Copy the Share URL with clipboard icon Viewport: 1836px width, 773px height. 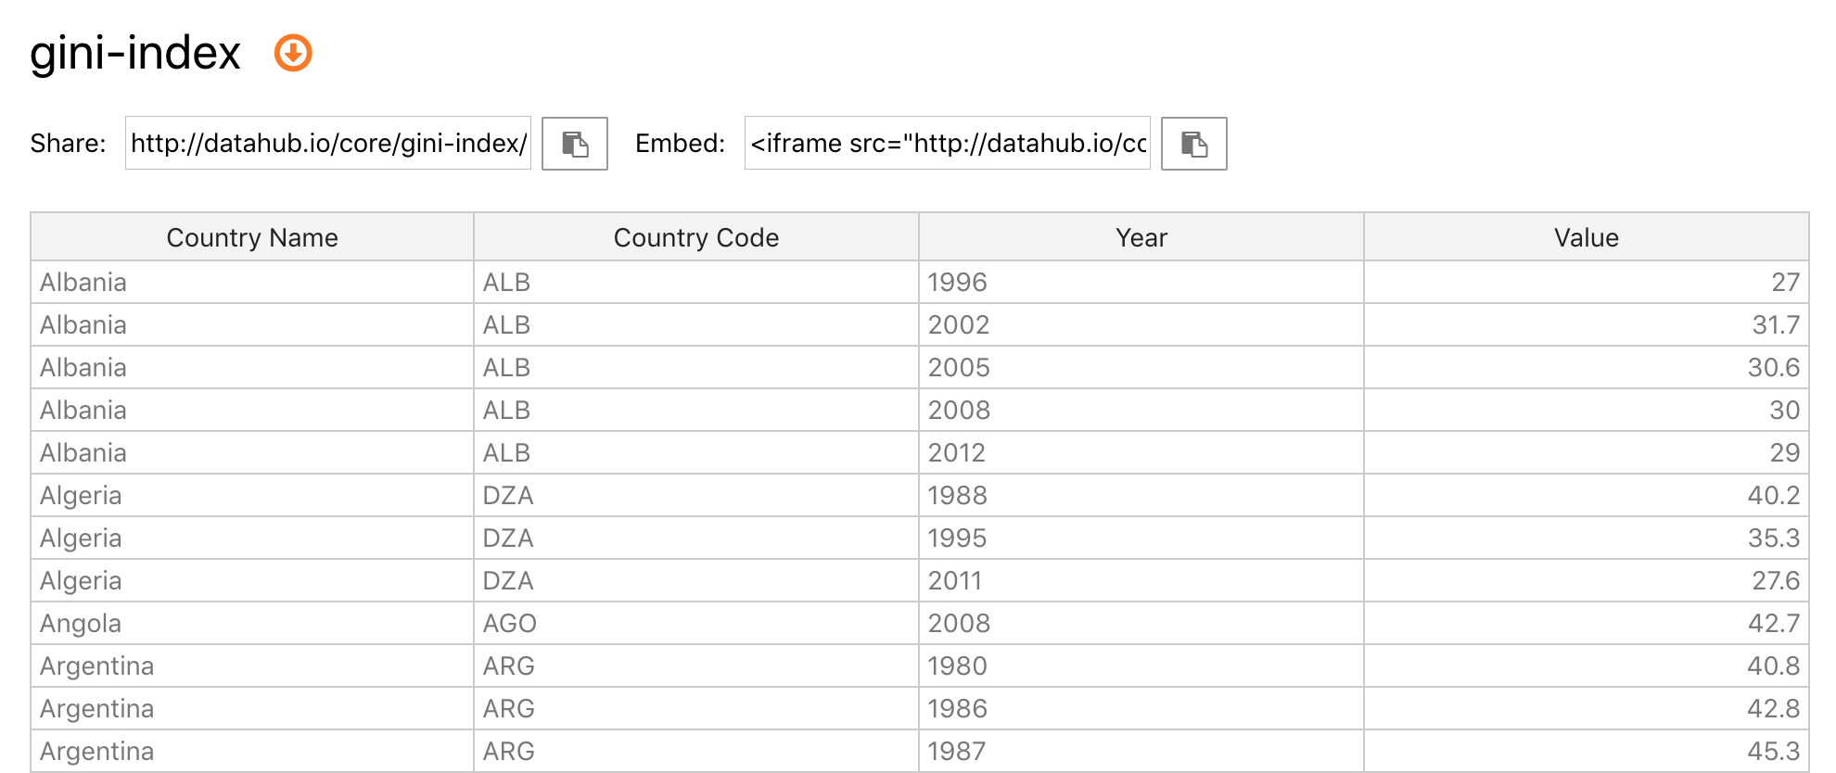[575, 144]
